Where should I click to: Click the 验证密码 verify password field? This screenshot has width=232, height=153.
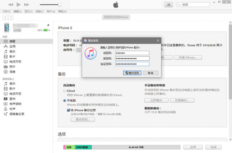click(132, 64)
